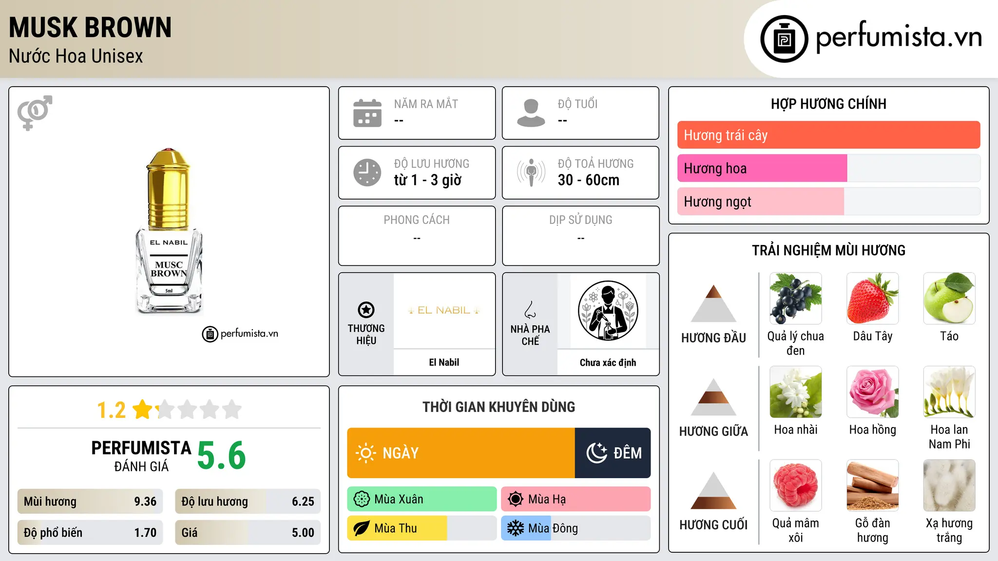Click the sillage projection person icon
The width and height of the screenshot is (998, 561).
pos(531,172)
